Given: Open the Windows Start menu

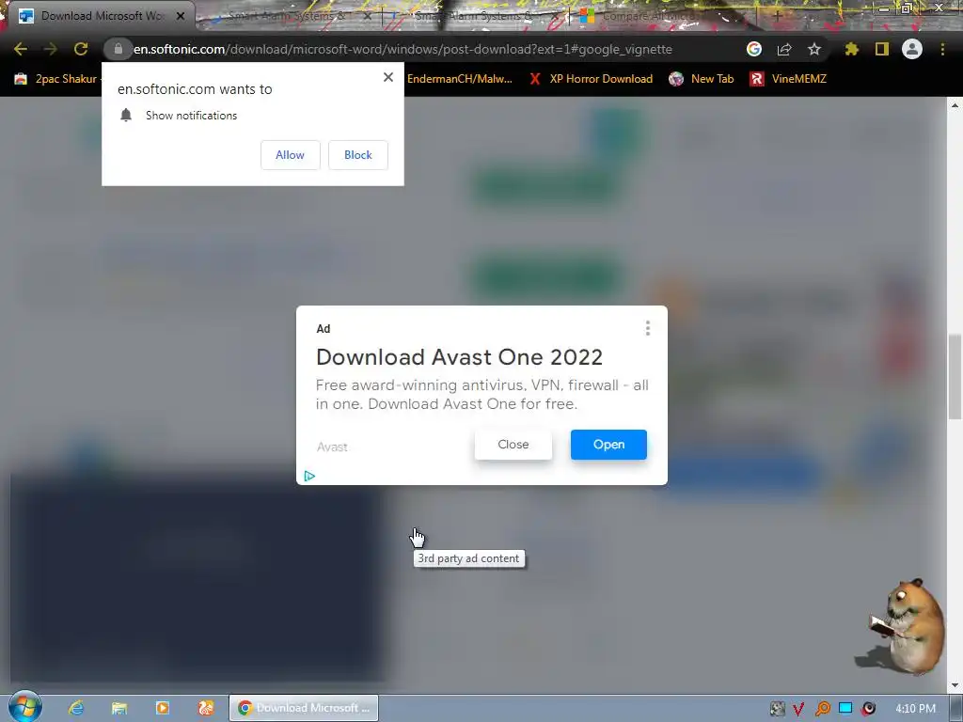Looking at the screenshot, I should 25,707.
